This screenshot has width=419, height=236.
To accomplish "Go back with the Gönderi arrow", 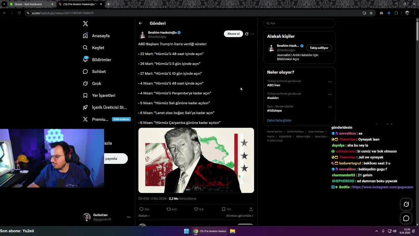I will click(140, 23).
